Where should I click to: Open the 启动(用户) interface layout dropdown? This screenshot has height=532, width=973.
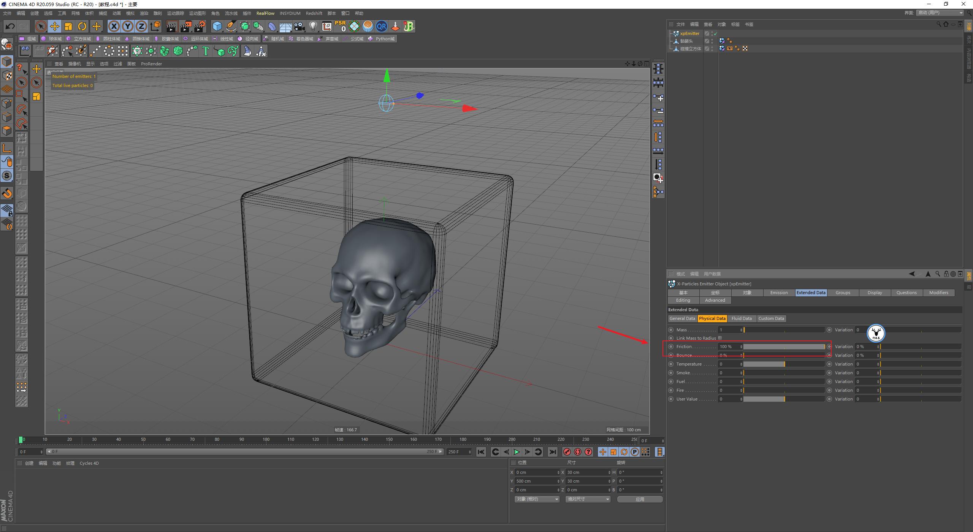coord(939,13)
